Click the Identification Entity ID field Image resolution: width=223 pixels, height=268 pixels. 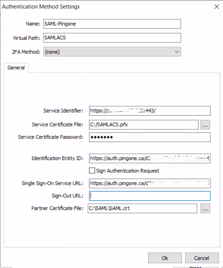click(x=150, y=158)
